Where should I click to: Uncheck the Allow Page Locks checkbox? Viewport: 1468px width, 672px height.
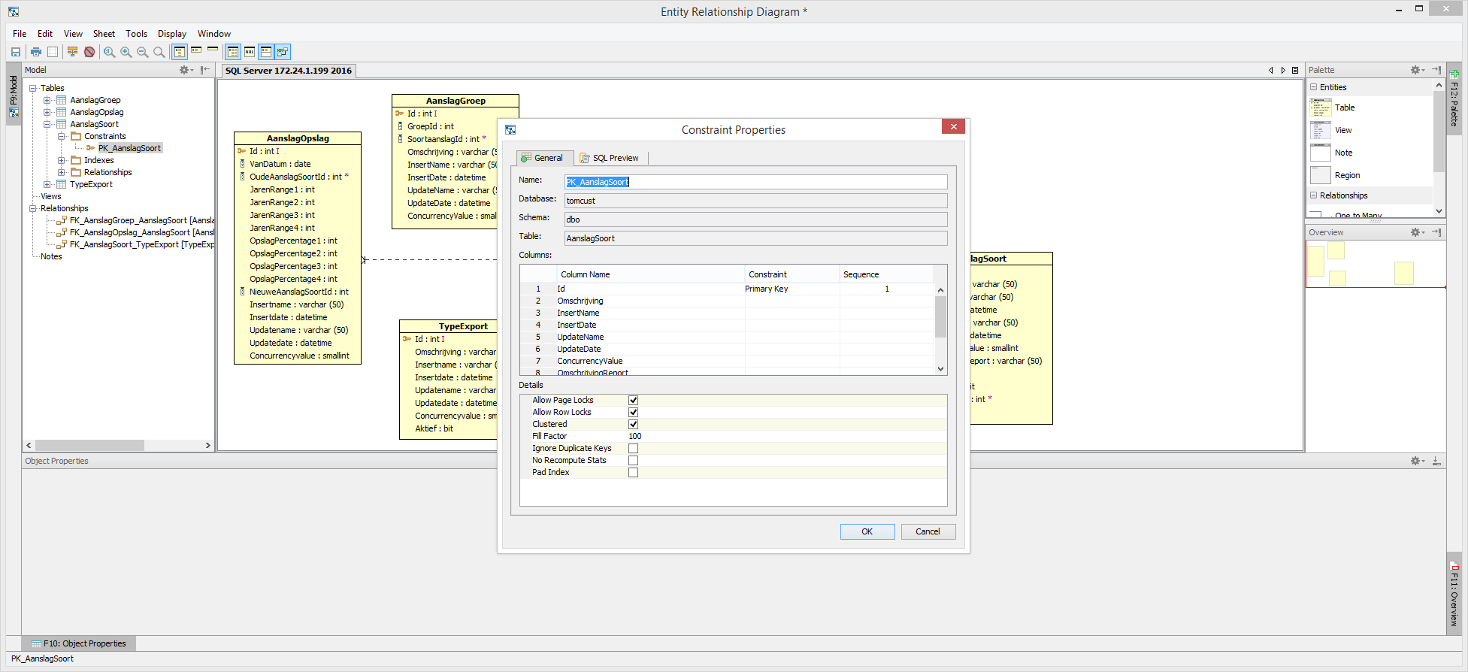tap(633, 401)
